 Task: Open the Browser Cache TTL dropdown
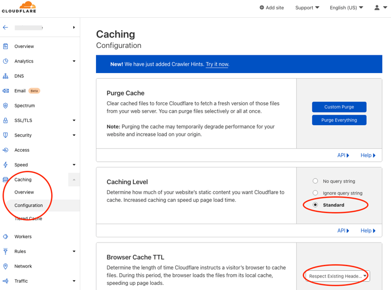337,276
